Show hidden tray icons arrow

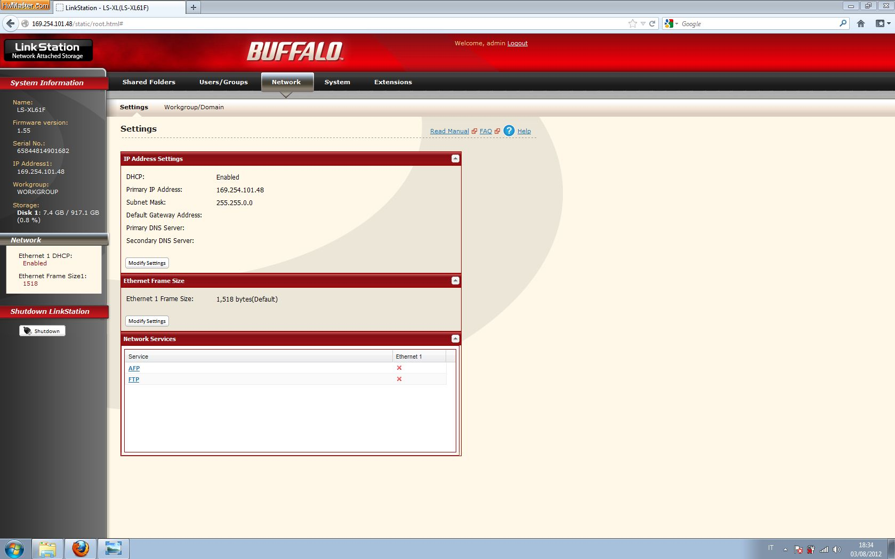785,549
